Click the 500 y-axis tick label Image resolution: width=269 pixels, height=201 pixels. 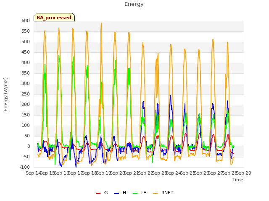click(x=26, y=42)
